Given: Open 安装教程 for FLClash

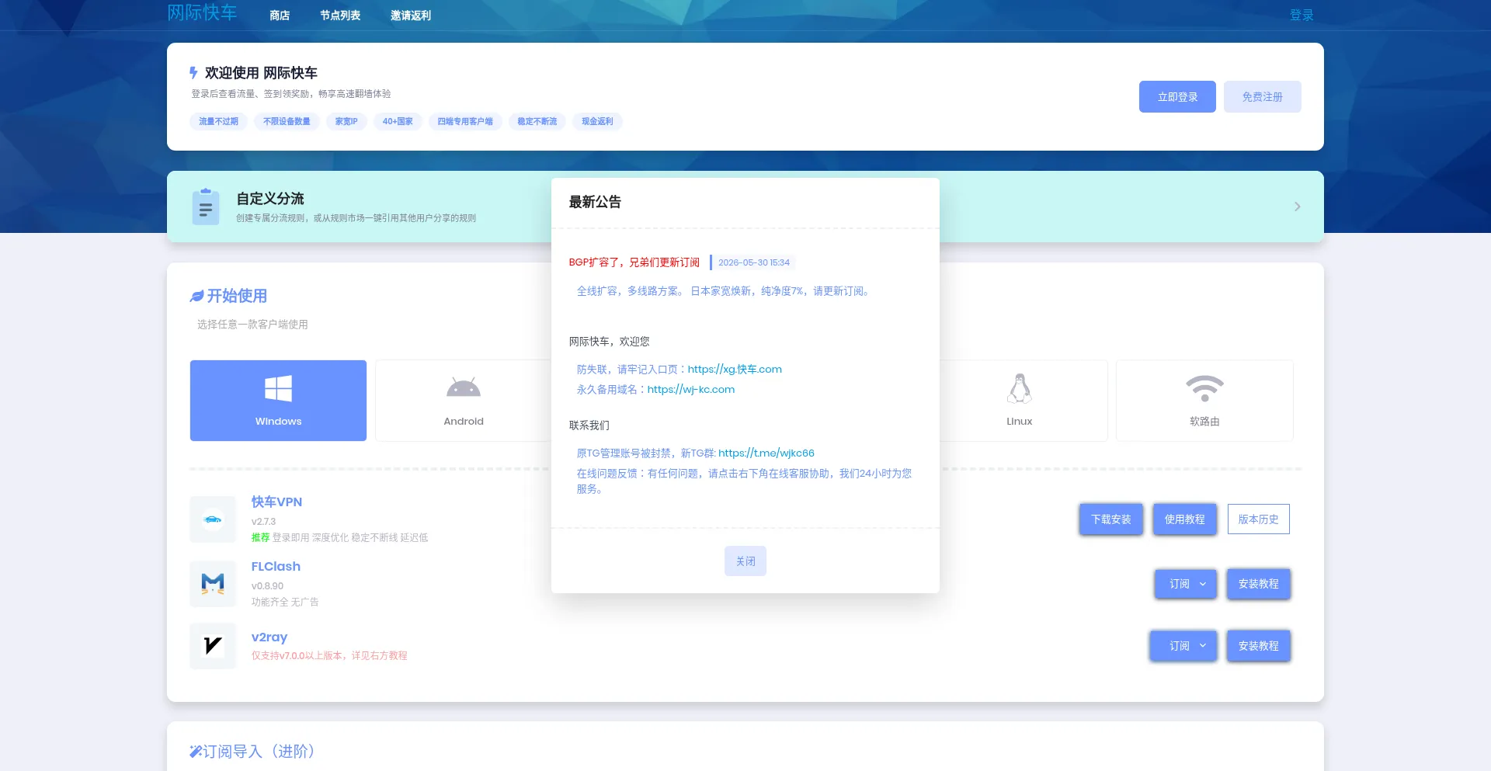Looking at the screenshot, I should pos(1259,584).
